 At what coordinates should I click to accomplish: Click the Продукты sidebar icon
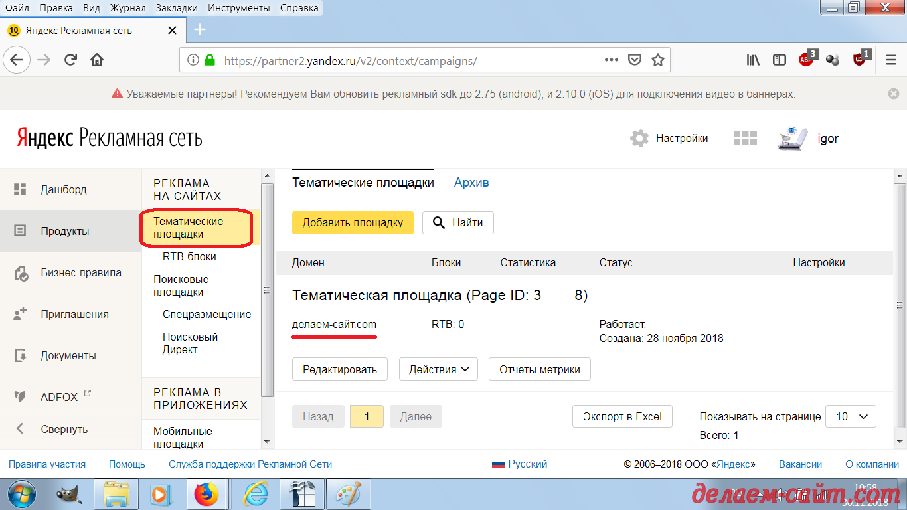20,231
